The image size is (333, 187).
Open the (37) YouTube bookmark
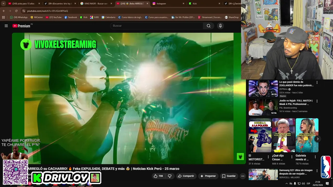(53, 17)
